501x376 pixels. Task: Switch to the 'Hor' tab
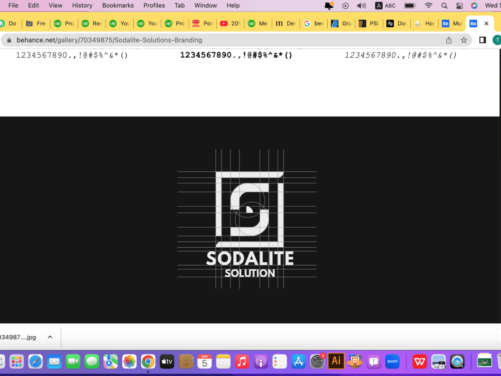click(424, 24)
